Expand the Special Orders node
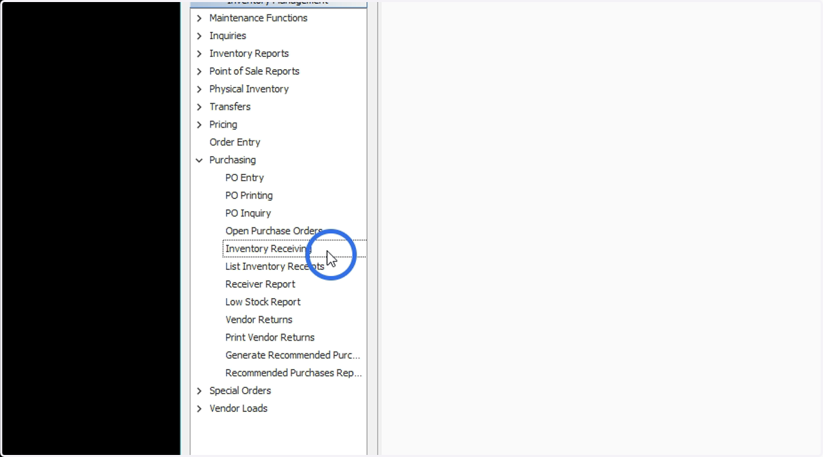 coord(200,391)
